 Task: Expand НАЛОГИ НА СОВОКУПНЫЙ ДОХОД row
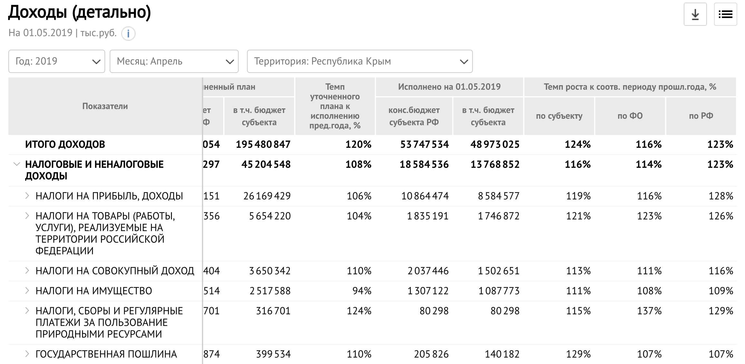tap(27, 270)
